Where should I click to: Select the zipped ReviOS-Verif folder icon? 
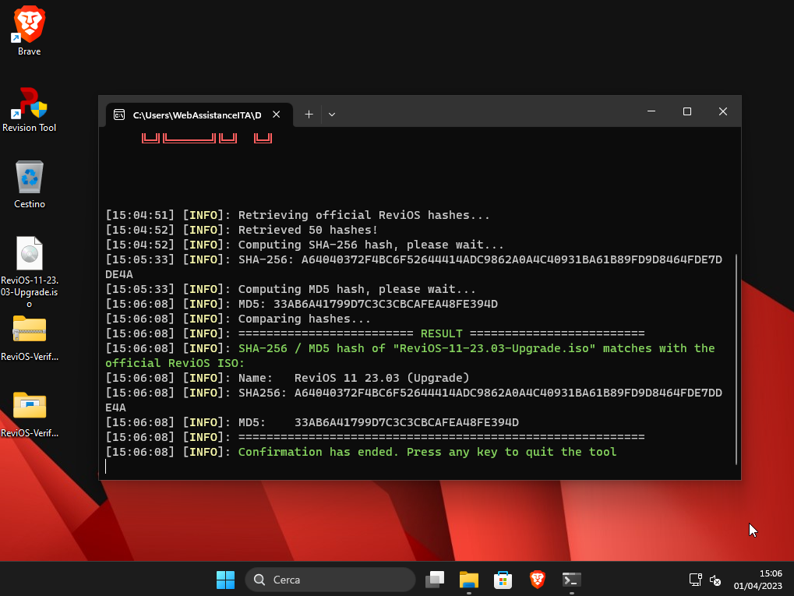coord(30,338)
